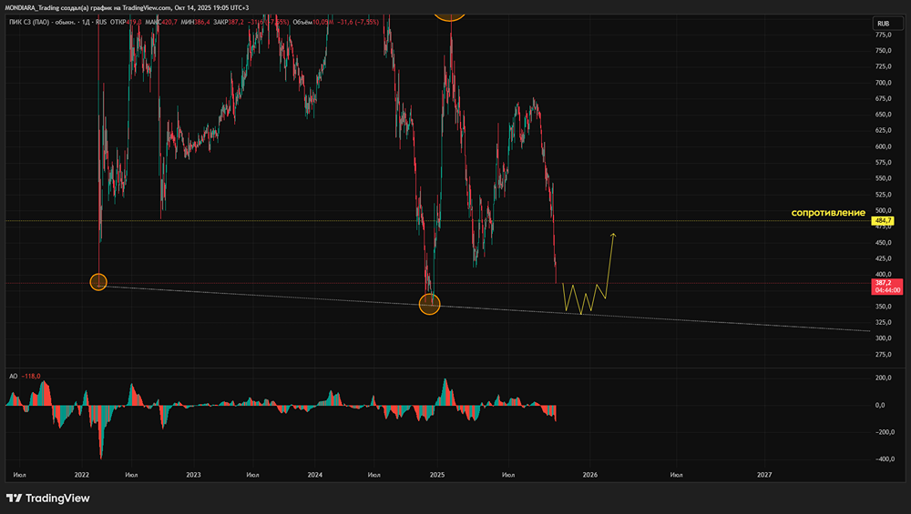Click the ПИК СЗ (ПАО) symbol title

pyautogui.click(x=29, y=22)
